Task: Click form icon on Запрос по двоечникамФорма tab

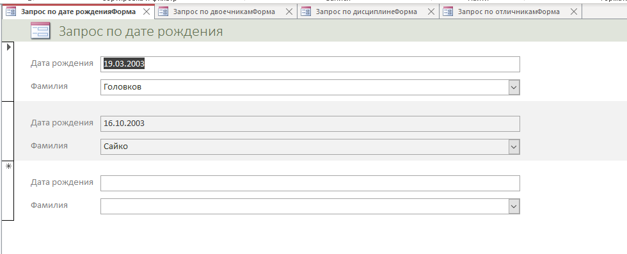Action: click(x=163, y=12)
